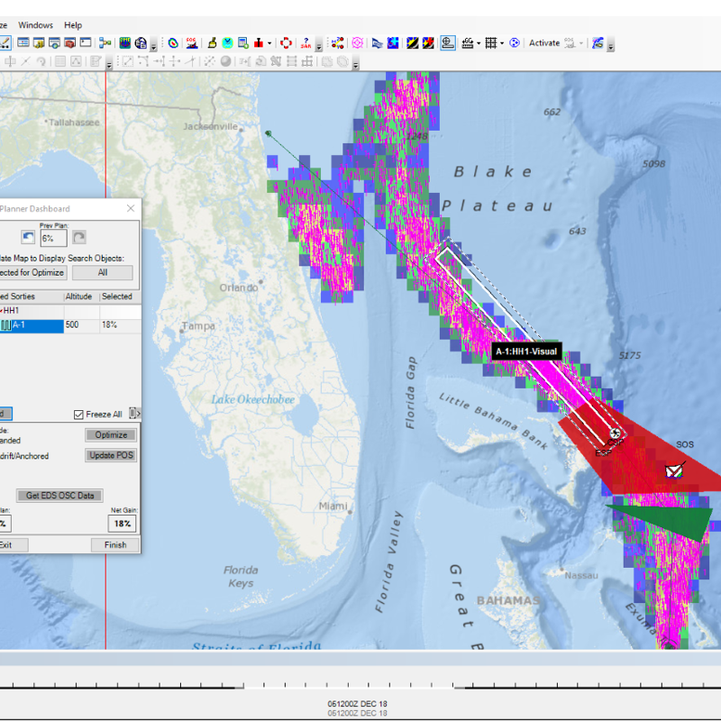Click the SAR help question mark icon

click(307, 42)
